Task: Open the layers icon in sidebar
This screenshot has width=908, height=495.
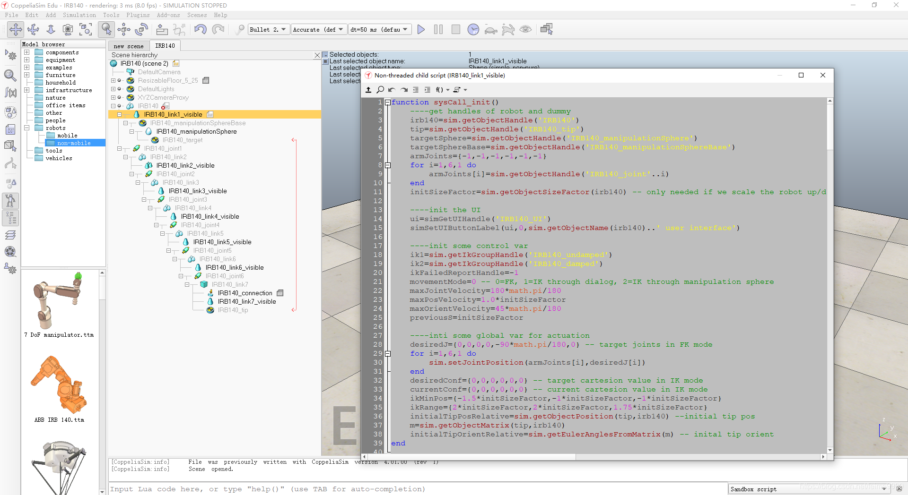Action: pyautogui.click(x=10, y=235)
